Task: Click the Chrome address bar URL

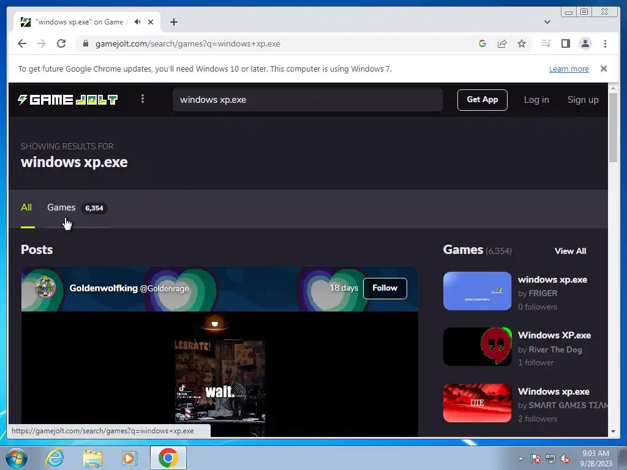Action: (x=188, y=43)
